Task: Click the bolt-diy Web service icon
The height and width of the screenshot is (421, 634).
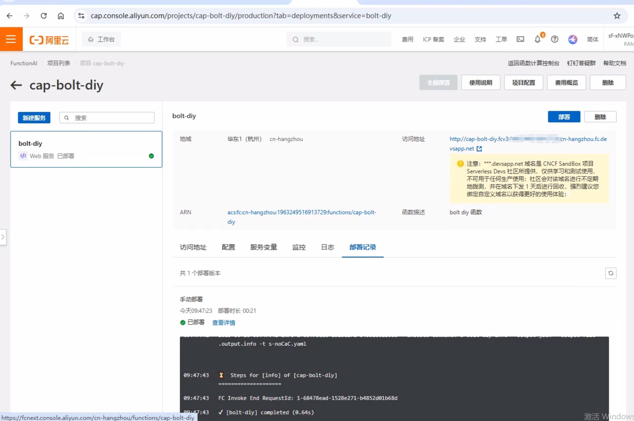Action: point(23,155)
